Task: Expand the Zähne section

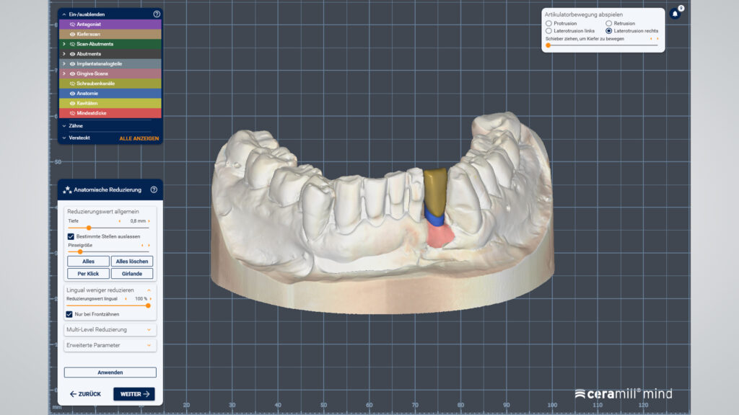Action: (x=64, y=125)
